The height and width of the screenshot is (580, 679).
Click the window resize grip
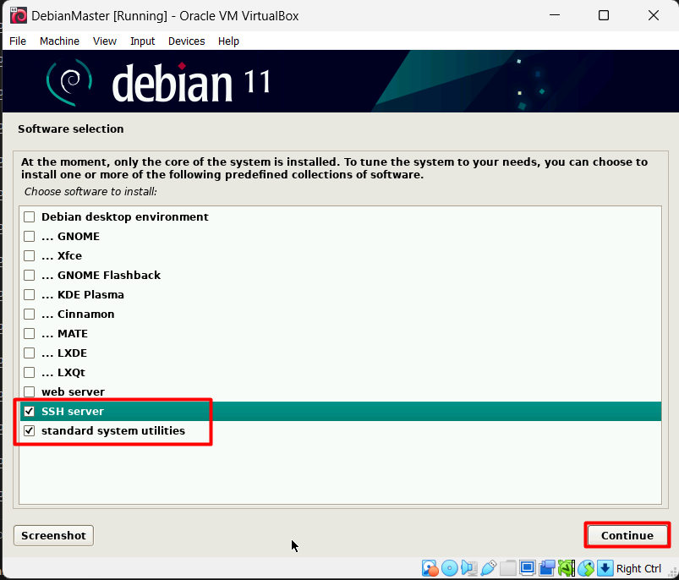[673, 573]
